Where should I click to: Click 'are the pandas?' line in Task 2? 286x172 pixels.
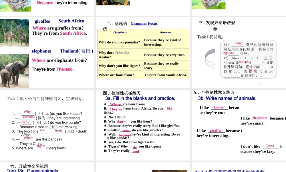[49, 139]
